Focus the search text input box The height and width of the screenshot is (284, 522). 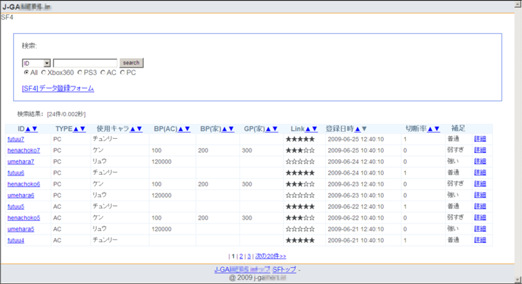tap(85, 63)
